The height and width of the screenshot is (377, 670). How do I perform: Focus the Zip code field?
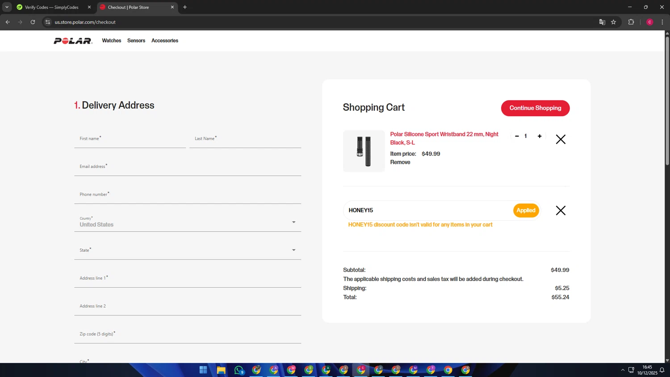(188, 334)
